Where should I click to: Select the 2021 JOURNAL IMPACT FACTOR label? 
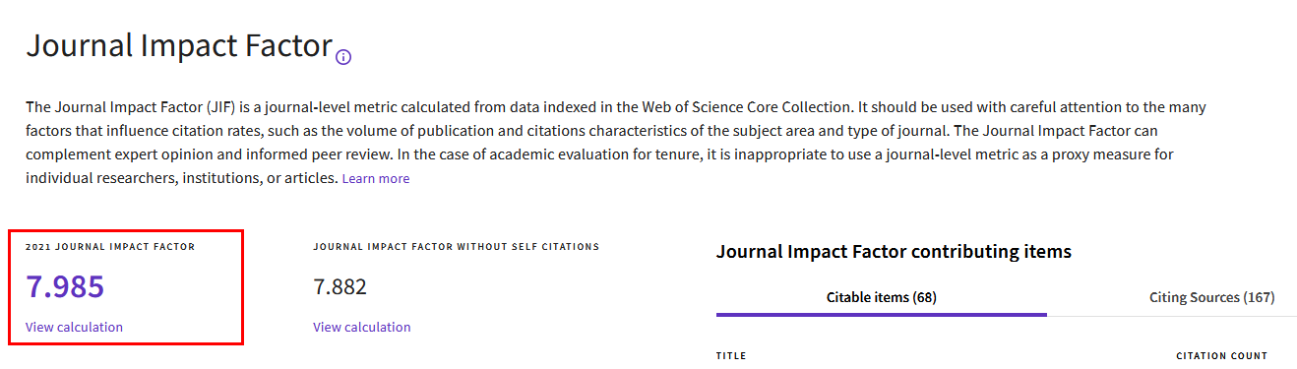110,247
